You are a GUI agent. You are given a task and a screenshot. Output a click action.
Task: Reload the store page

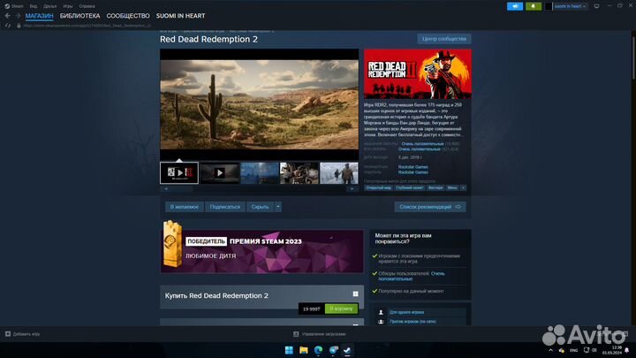click(8, 26)
